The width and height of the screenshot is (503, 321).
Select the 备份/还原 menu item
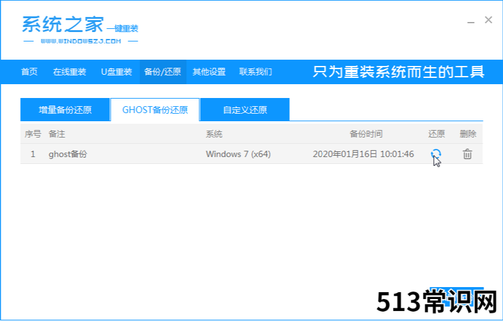(x=163, y=72)
